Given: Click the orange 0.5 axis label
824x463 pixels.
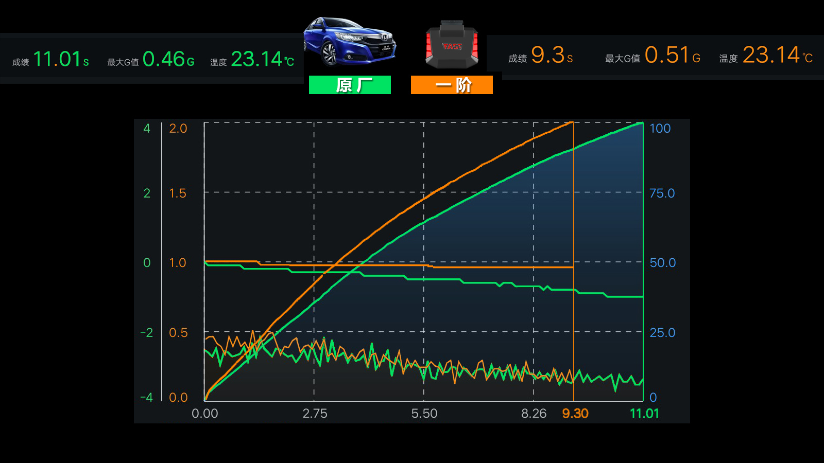Looking at the screenshot, I should click(x=178, y=333).
